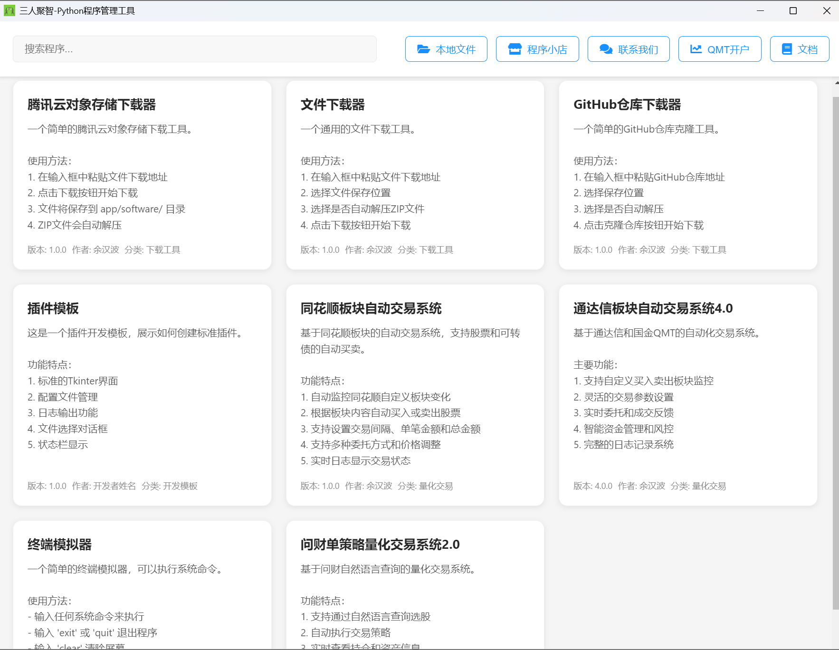Viewport: 839px width, 650px height.
Task: Click the vertical scrollbar thumb
Action: point(836,352)
